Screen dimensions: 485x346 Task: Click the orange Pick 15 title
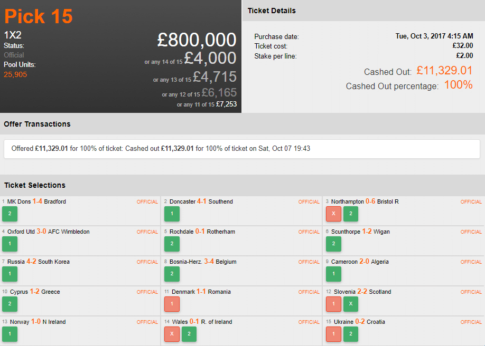38,16
